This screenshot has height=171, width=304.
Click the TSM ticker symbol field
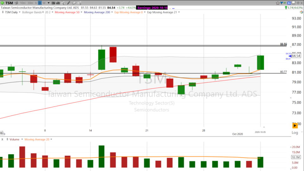point(9,3)
